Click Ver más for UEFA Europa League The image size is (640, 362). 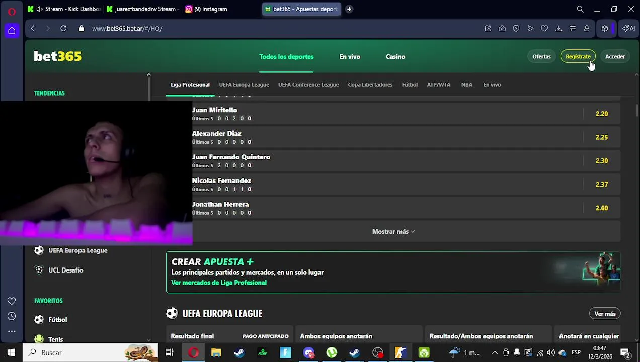(605, 314)
